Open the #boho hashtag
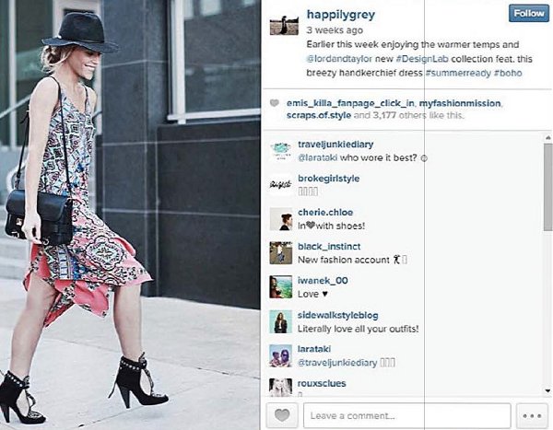 pyautogui.click(x=508, y=73)
